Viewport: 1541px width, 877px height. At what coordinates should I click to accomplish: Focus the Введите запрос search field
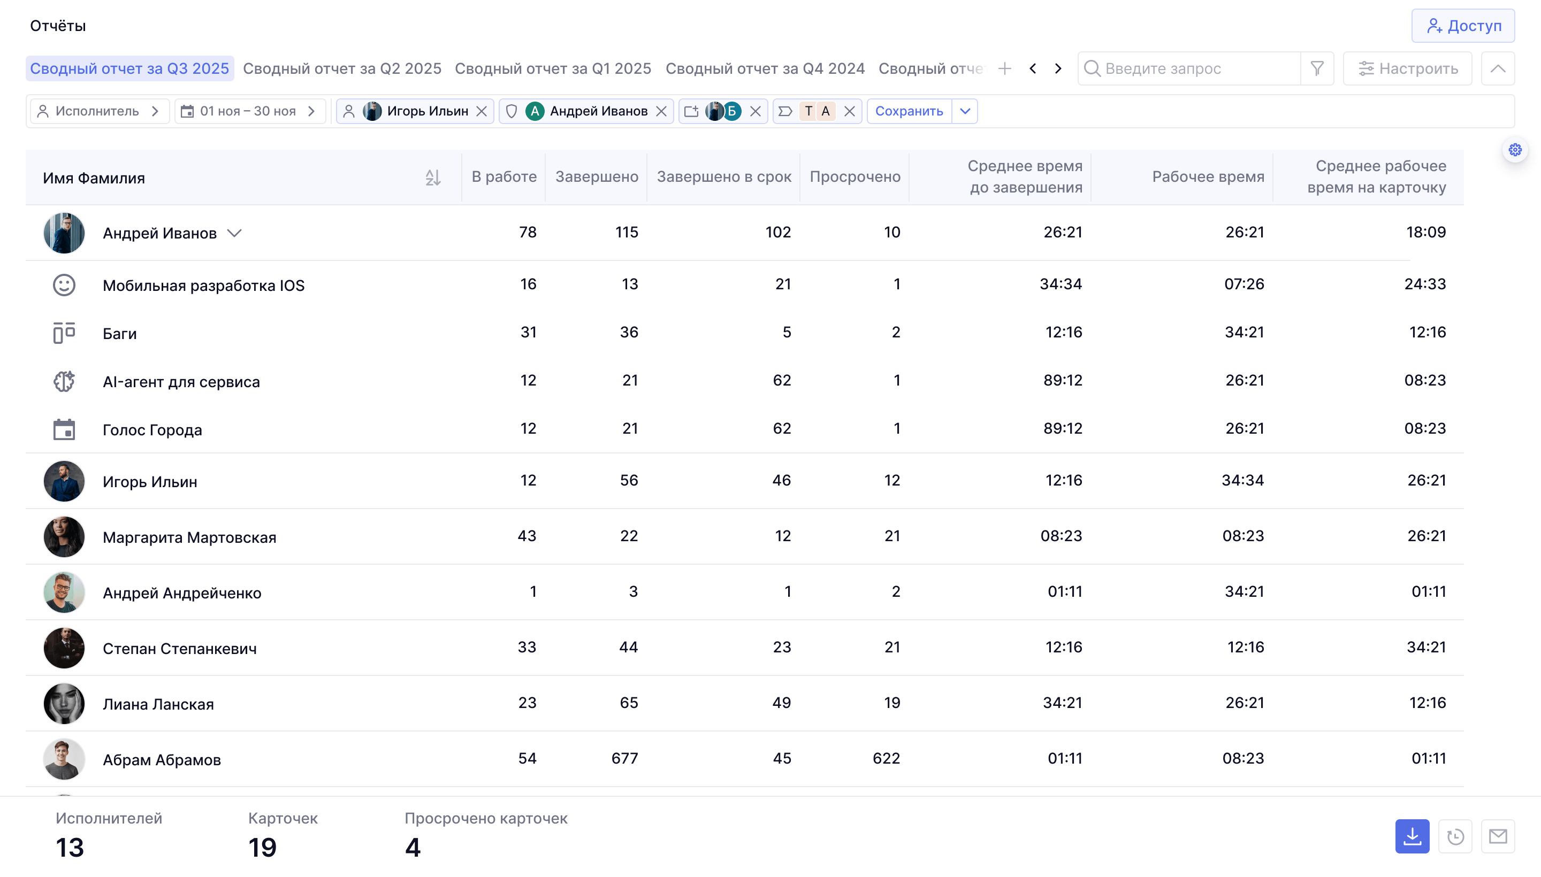point(1190,68)
